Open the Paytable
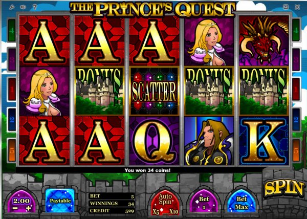The width and height of the screenshot is (307, 219). click(60, 201)
